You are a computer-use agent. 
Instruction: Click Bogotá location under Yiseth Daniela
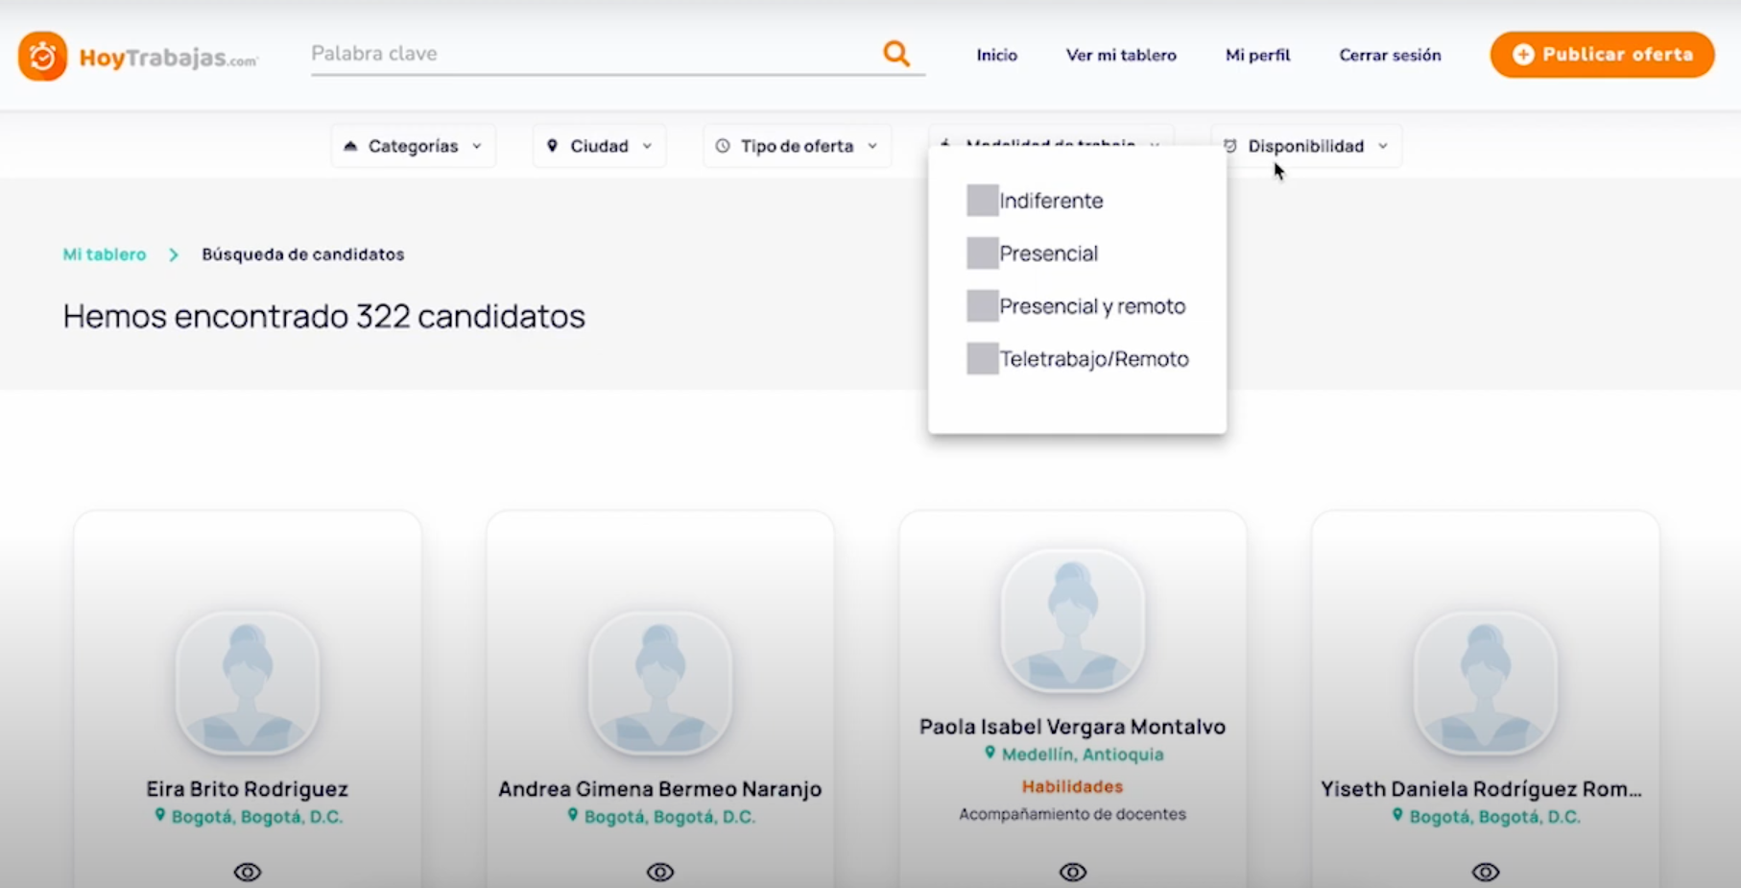pyautogui.click(x=1494, y=817)
